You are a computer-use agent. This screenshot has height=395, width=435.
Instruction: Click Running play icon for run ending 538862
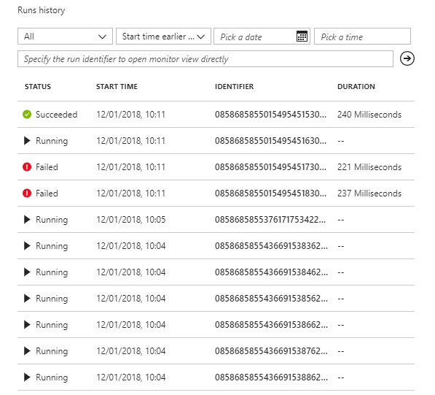pos(27,377)
